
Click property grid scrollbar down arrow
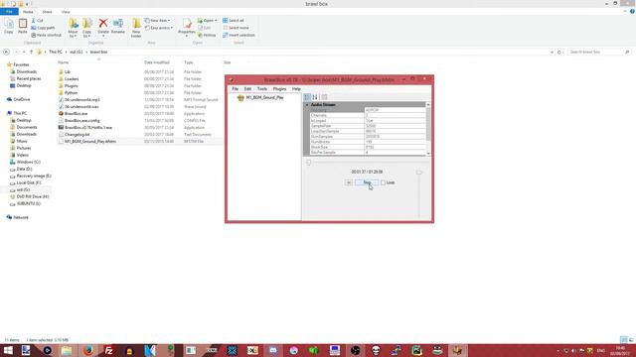pyautogui.click(x=428, y=154)
